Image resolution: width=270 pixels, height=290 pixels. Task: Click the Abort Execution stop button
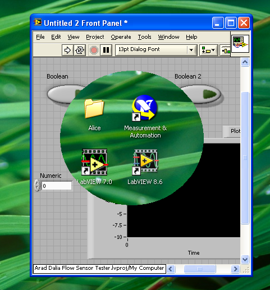pos(94,50)
